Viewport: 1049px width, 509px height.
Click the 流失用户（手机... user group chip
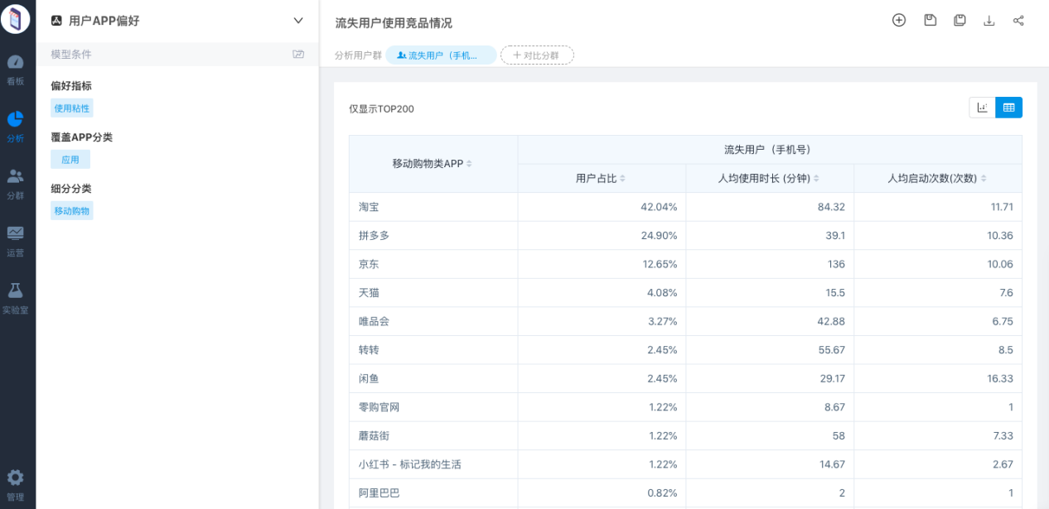point(441,55)
